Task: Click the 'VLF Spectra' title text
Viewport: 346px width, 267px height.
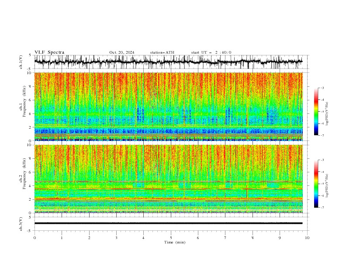Action: 49,52
